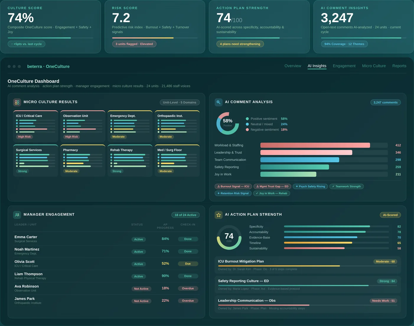Viewport: 414px width, 326px height.
Task: Click the beterra · OneCulture logo link
Action: point(48,66)
